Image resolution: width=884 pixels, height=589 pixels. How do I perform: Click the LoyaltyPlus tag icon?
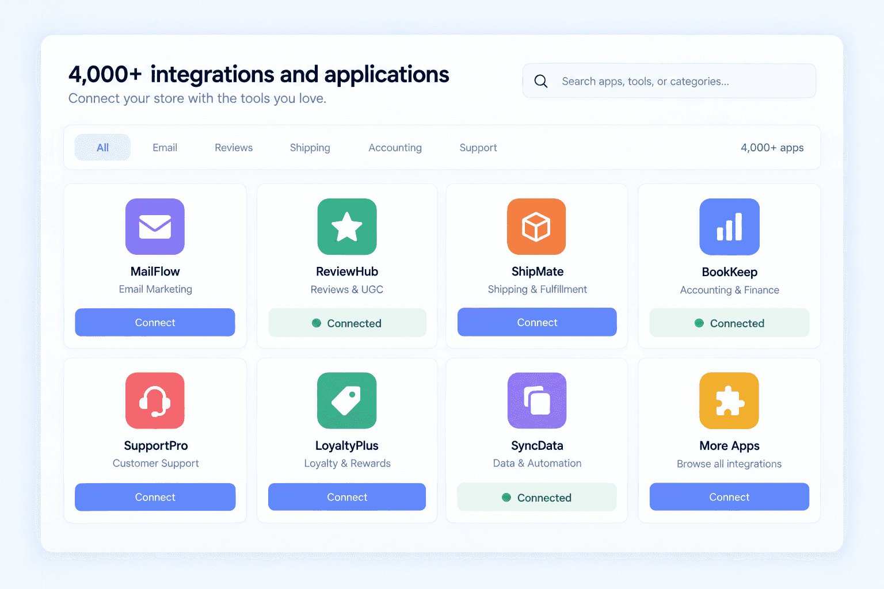[x=347, y=400]
